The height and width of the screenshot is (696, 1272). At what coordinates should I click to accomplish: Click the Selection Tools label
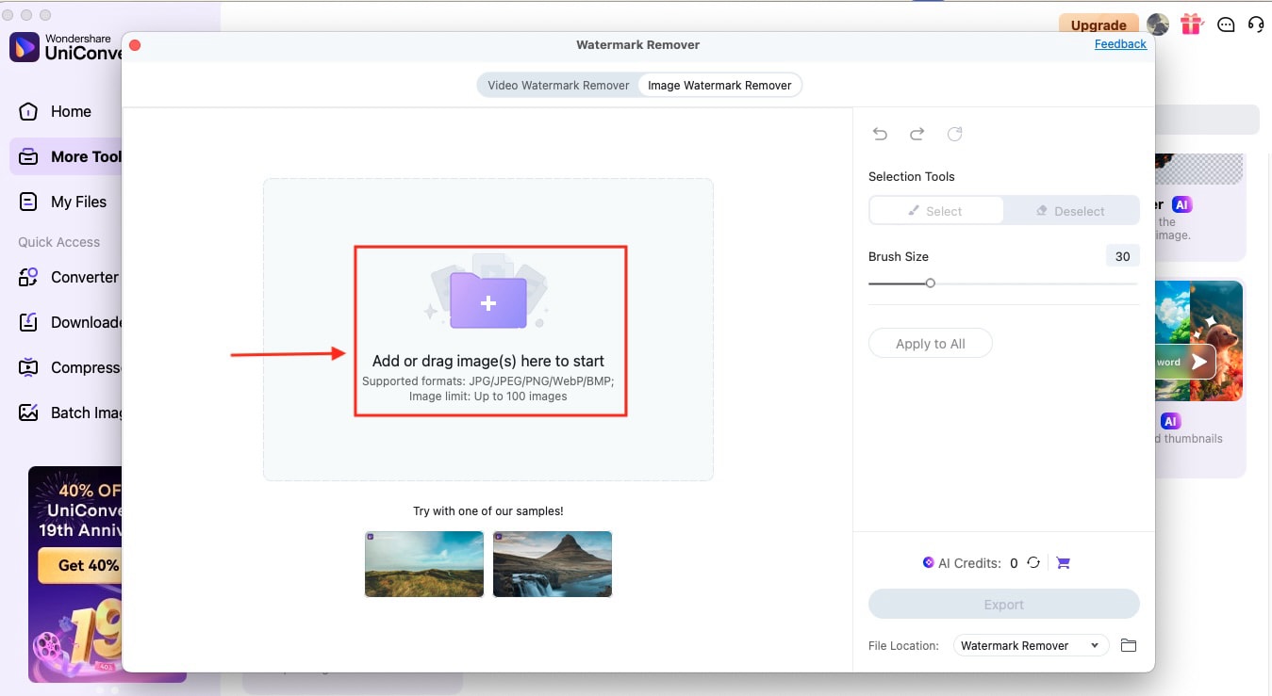click(x=912, y=176)
